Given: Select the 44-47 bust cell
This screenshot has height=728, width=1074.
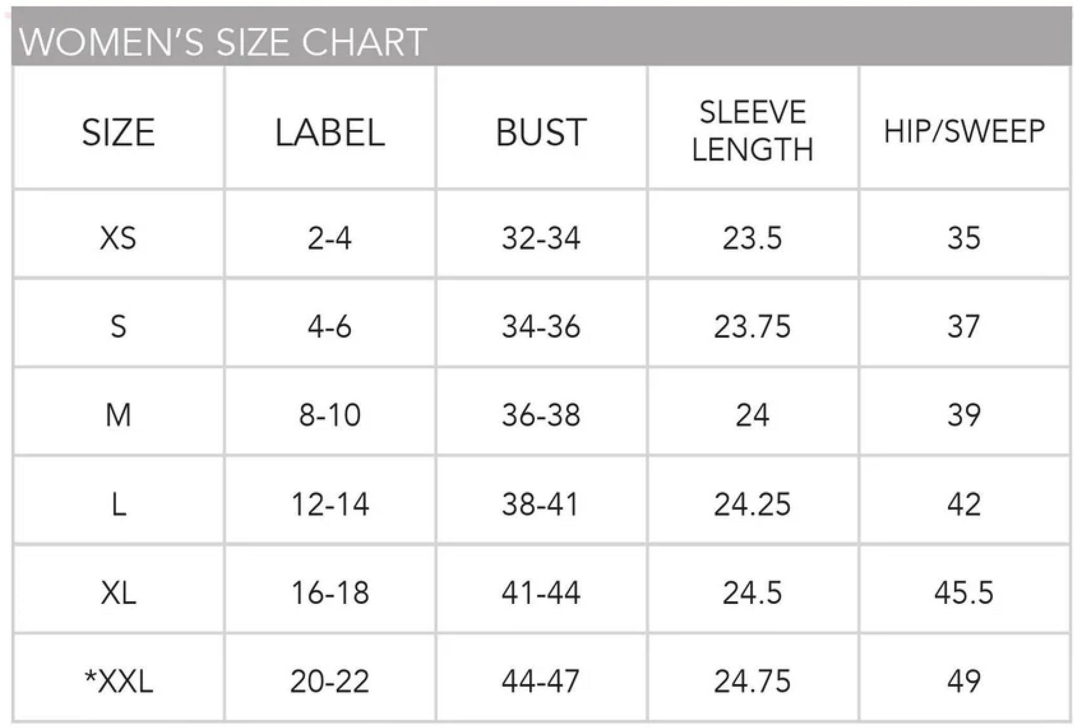Looking at the screenshot, I should (x=541, y=681).
